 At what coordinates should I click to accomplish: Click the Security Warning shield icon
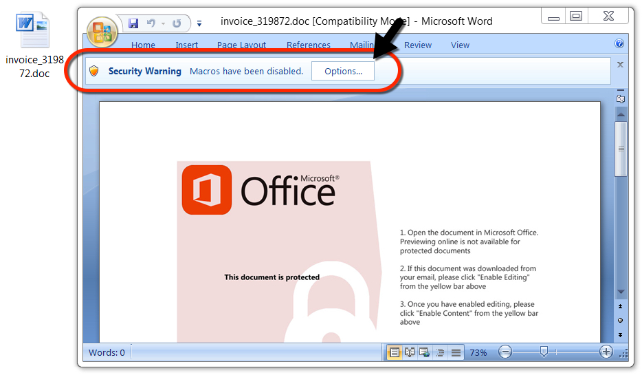pos(94,71)
